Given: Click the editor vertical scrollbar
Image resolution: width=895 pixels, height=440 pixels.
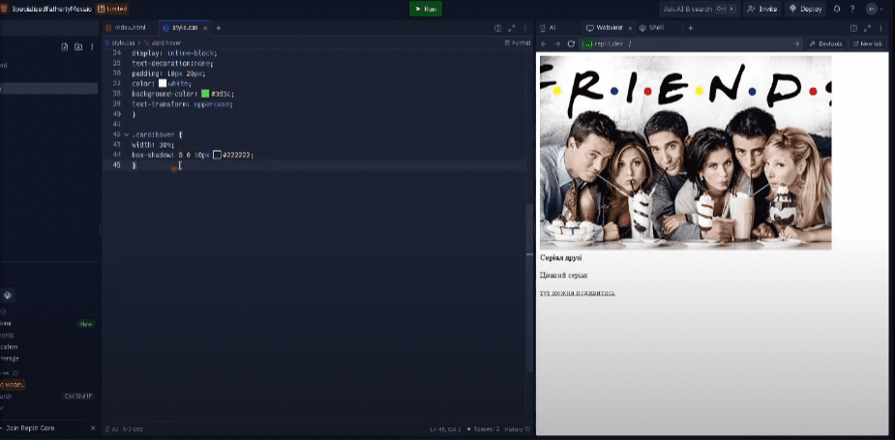Looking at the screenshot, I should point(529,285).
